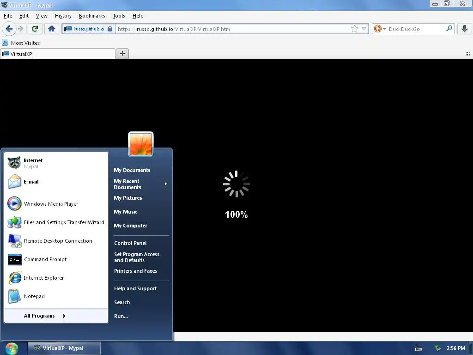The width and height of the screenshot is (473, 355).
Task: Open the View menu
Action: pos(42,16)
